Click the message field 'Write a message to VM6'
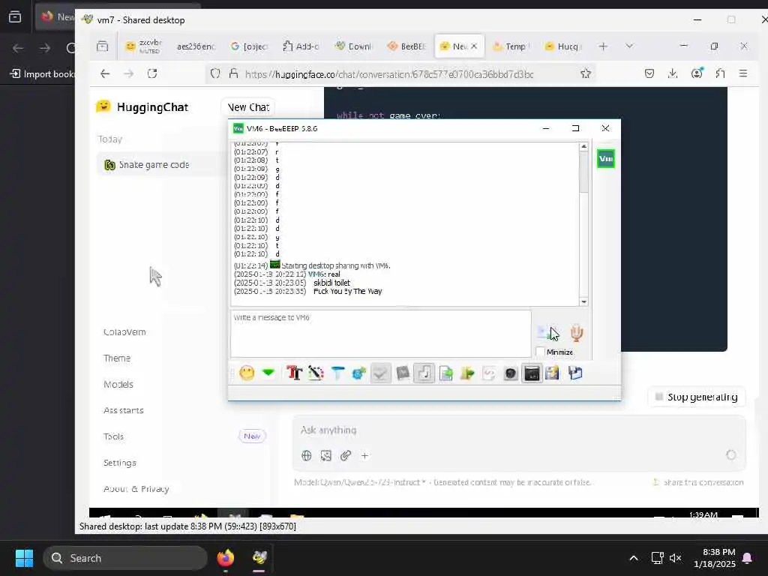This screenshot has width=768, height=576. [380, 334]
